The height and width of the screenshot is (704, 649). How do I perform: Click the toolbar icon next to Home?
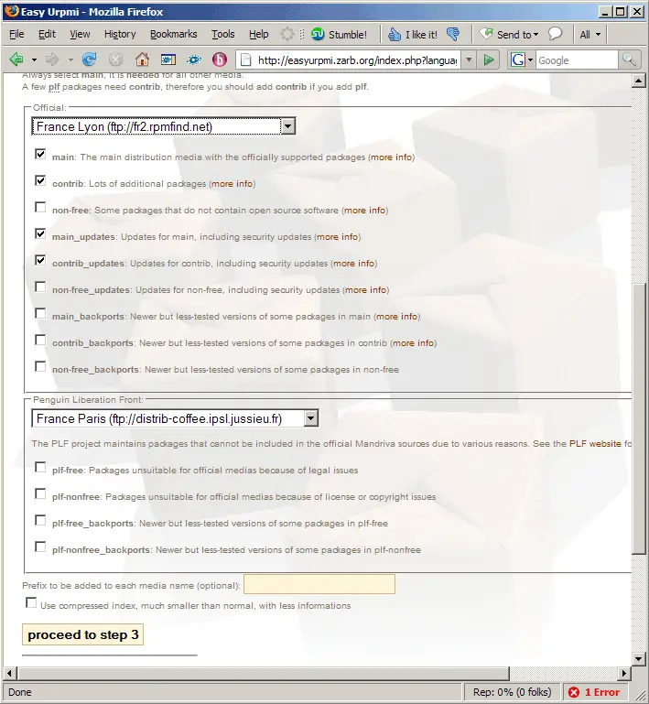tap(168, 60)
